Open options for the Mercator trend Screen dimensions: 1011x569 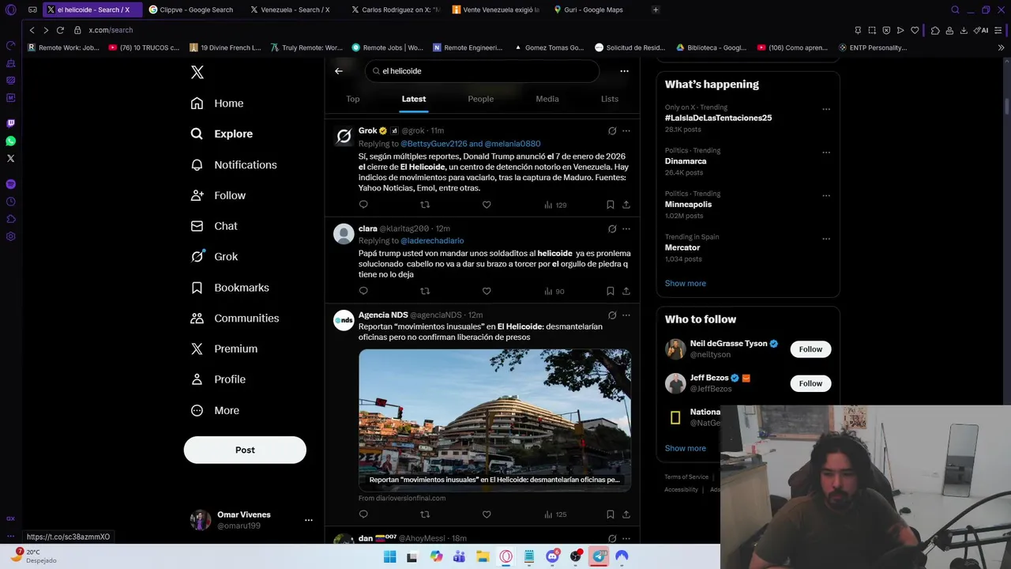click(826, 239)
